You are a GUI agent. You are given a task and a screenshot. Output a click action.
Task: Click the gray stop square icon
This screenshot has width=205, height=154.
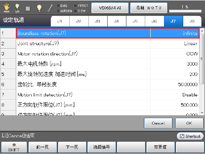[x=28, y=9]
